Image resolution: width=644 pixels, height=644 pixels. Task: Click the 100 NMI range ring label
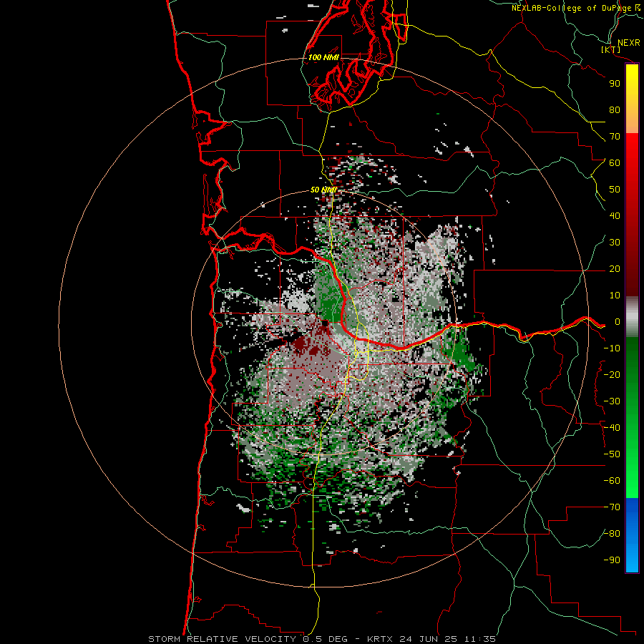pos(323,57)
